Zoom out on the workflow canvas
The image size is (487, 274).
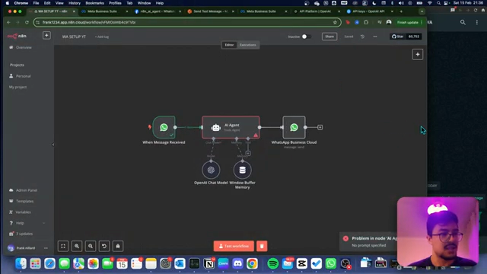91,246
